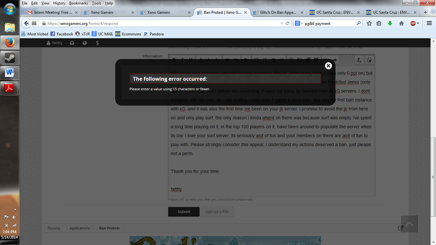Open the Bookmarks menu
The height and width of the screenshot is (245, 436).
click(78, 3)
